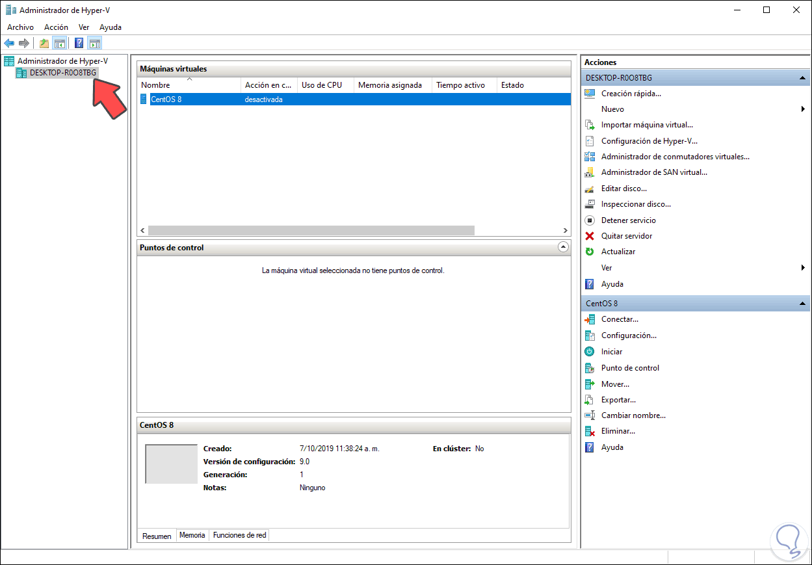Click the CentOS 8 preview thumbnail
This screenshot has width=812, height=565.
point(171,464)
